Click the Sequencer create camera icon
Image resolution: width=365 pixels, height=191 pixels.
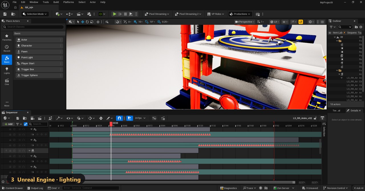[32, 118]
